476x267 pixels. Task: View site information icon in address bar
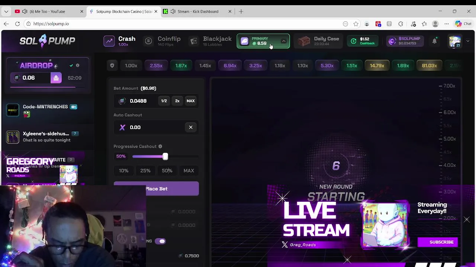pyautogui.click(x=29, y=24)
